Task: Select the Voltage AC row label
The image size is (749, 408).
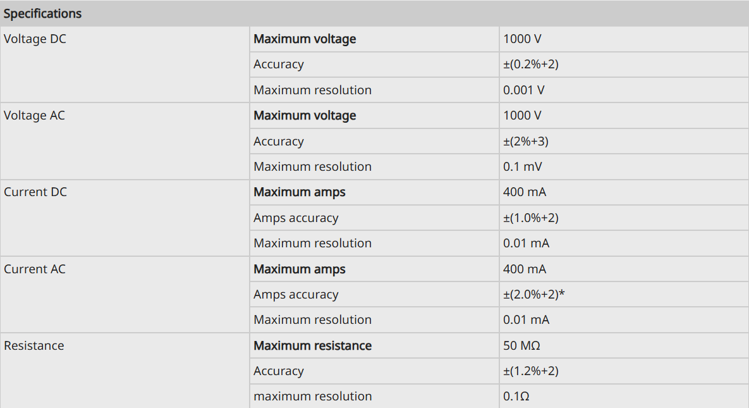Action: point(34,115)
